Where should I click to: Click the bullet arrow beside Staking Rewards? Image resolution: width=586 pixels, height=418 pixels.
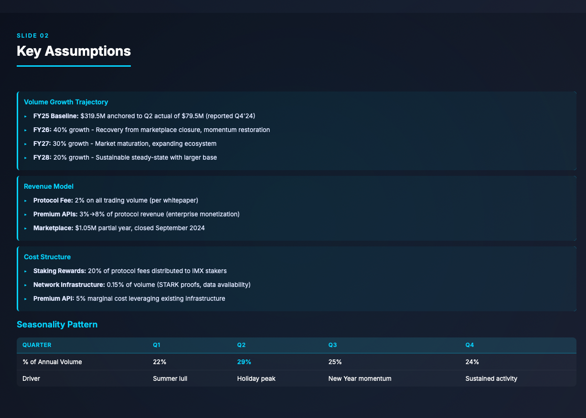(x=26, y=271)
